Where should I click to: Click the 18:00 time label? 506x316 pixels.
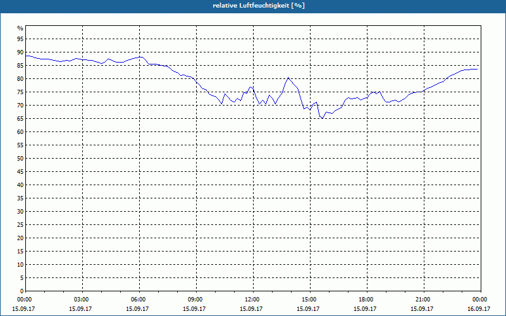coord(367,300)
